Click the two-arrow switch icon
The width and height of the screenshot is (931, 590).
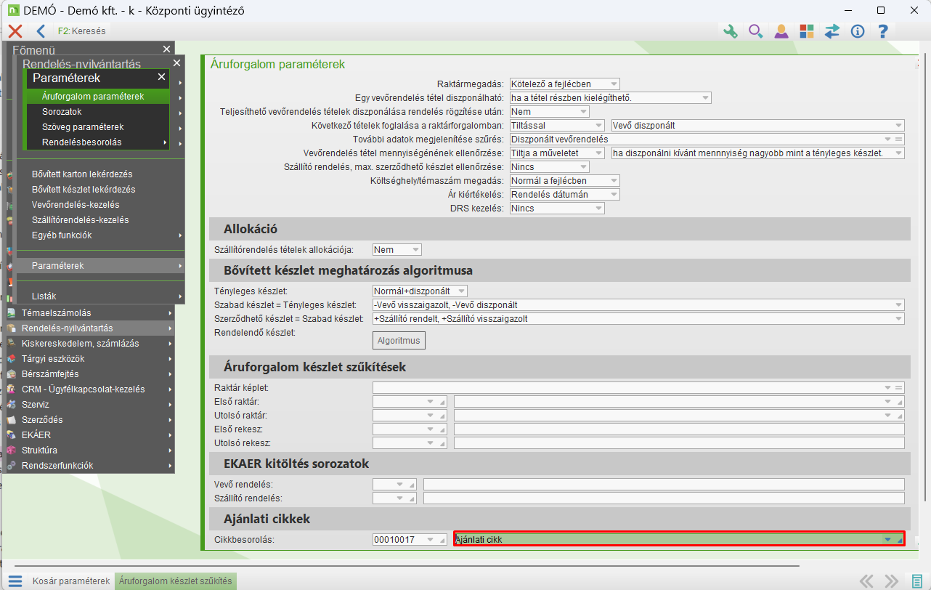coord(832,31)
